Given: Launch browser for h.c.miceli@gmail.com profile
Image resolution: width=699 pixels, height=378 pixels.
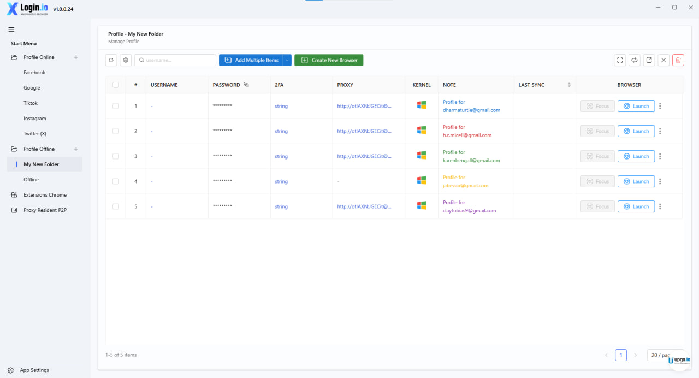Looking at the screenshot, I should pyautogui.click(x=636, y=131).
